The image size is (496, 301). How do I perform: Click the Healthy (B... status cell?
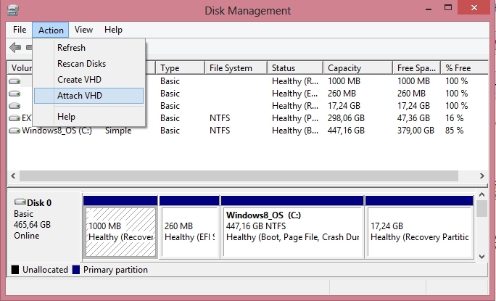coord(295,131)
